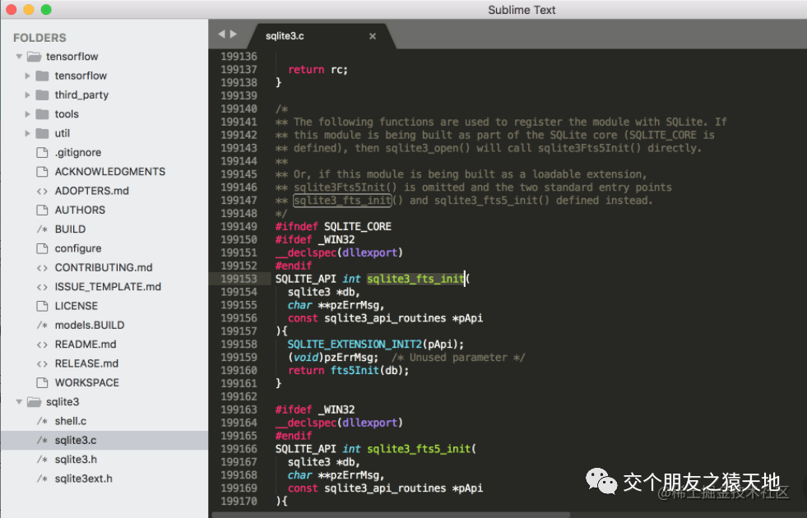Viewport: 807px width, 518px height.
Task: Open CONTRIBUTING.md in sidebar
Action: click(x=104, y=267)
